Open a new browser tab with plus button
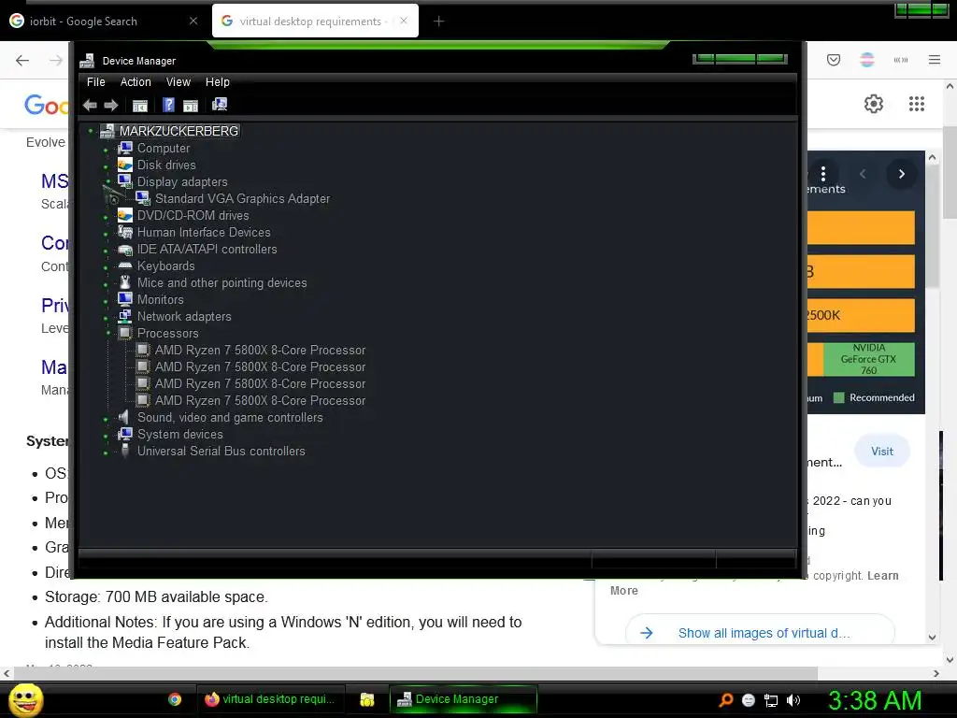 coord(439,22)
